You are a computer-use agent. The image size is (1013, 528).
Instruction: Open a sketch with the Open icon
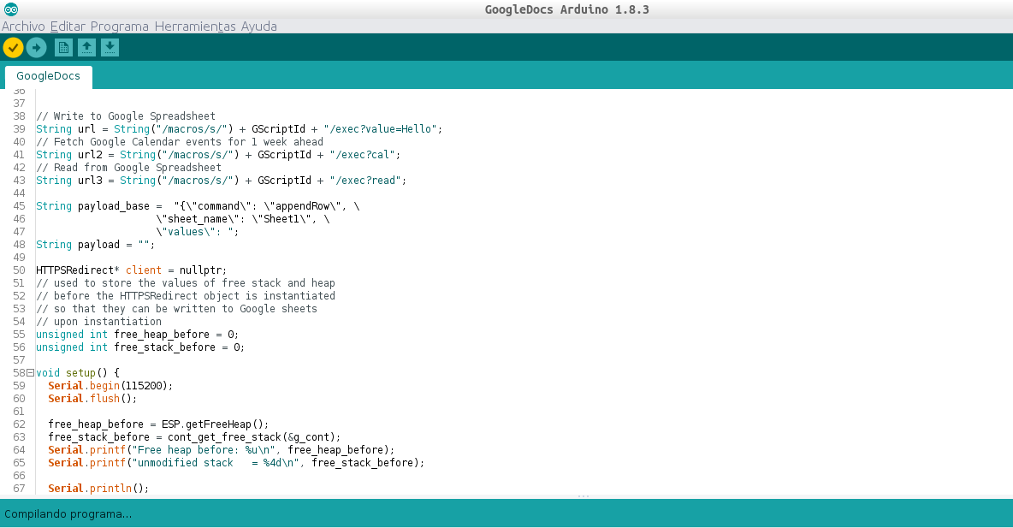click(x=86, y=48)
